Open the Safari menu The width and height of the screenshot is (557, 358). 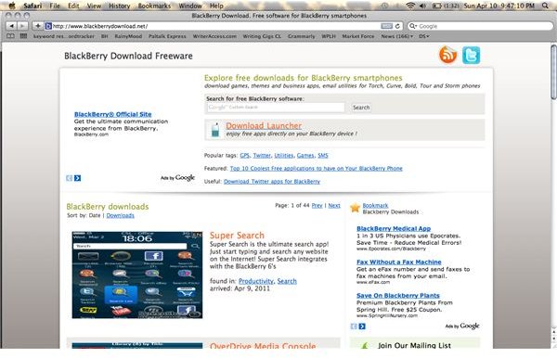(x=32, y=6)
